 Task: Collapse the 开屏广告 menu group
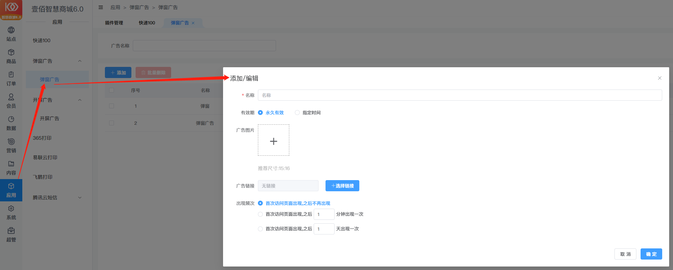click(80, 100)
